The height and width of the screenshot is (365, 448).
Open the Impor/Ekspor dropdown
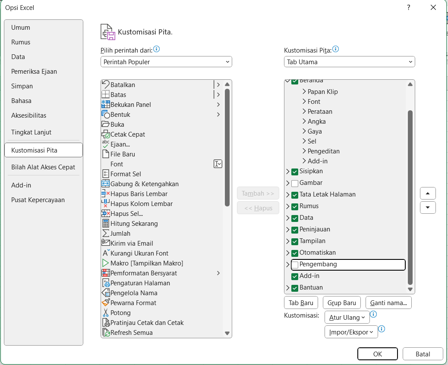tap(351, 332)
